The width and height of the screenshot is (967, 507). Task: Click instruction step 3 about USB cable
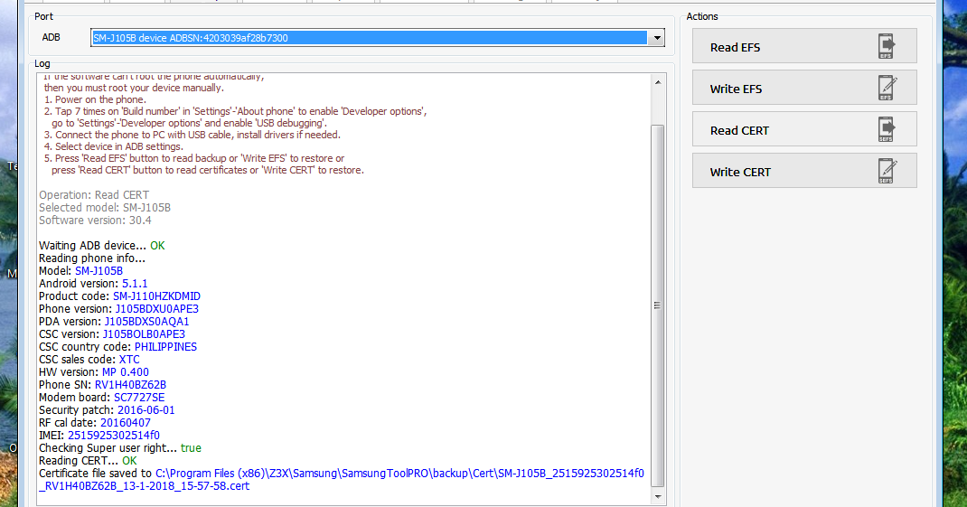tap(192, 135)
